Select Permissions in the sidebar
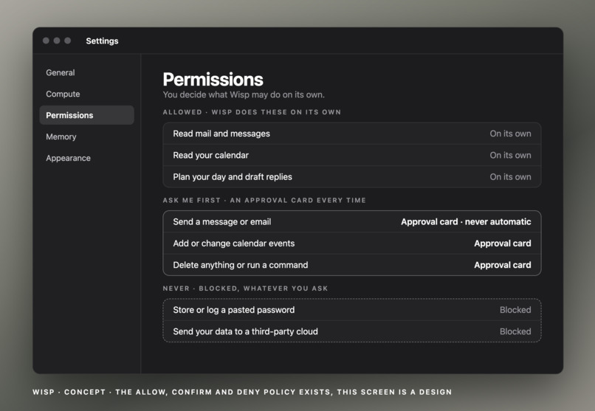Screen dimensions: 595x411 (86, 115)
